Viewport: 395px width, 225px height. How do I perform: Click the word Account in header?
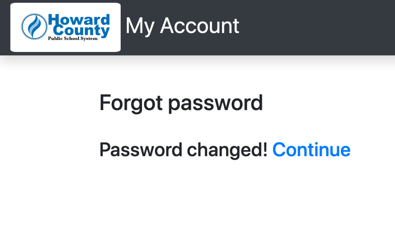click(200, 26)
